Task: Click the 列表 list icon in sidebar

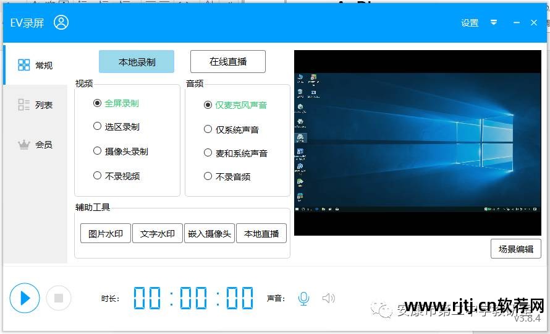Action: tap(24, 105)
